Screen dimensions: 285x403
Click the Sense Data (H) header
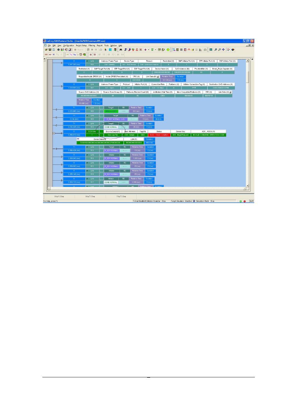click(100, 139)
